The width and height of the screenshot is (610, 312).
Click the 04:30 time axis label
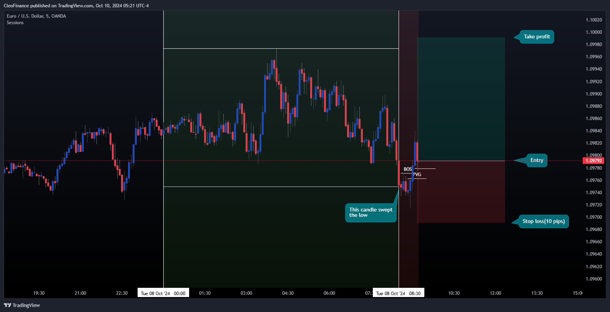pos(288,293)
